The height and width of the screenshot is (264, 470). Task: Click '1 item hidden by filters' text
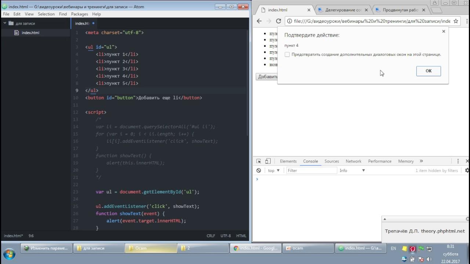coord(437,170)
